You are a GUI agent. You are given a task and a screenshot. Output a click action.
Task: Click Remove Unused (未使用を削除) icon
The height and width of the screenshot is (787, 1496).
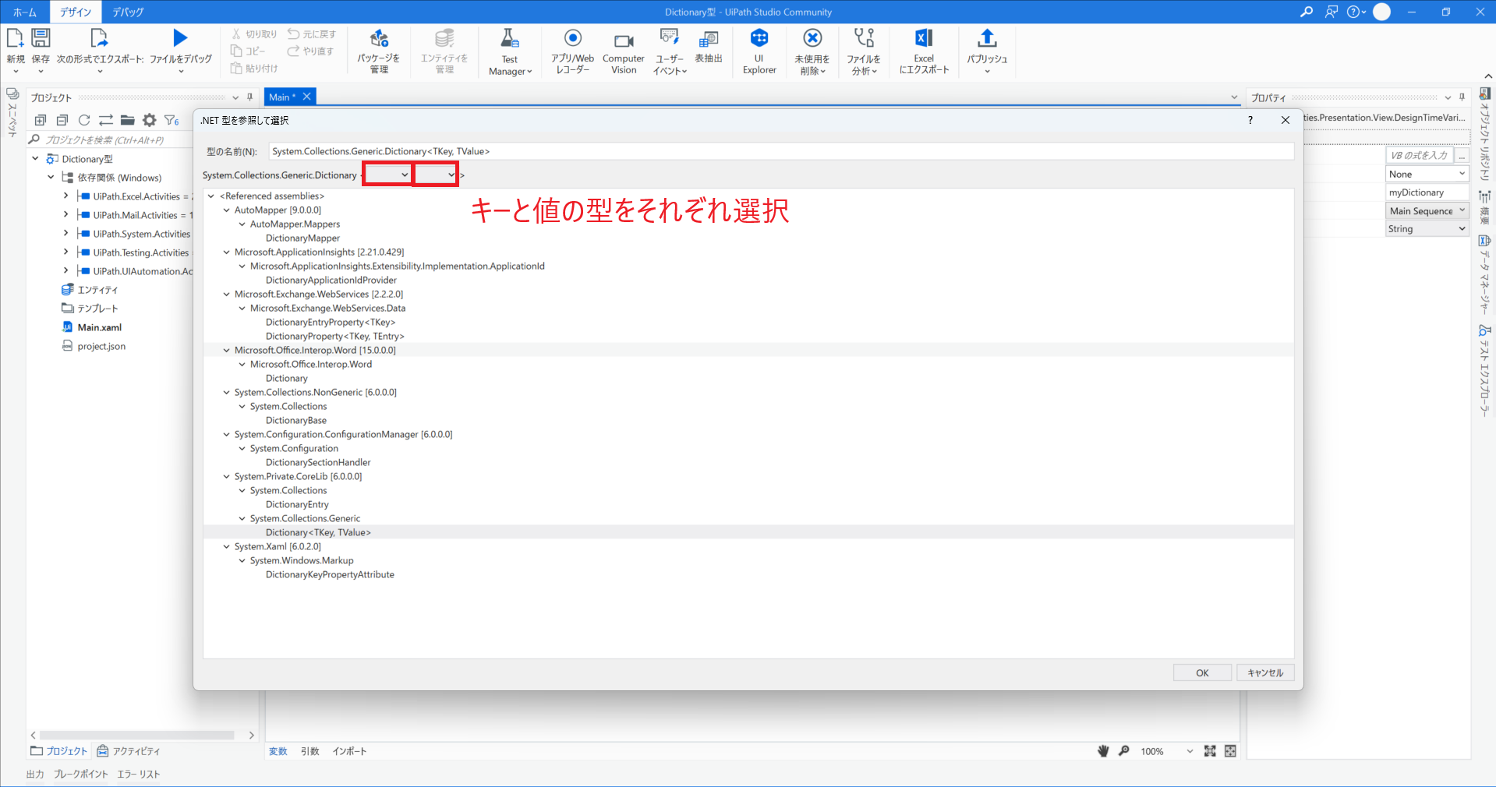[x=812, y=37]
